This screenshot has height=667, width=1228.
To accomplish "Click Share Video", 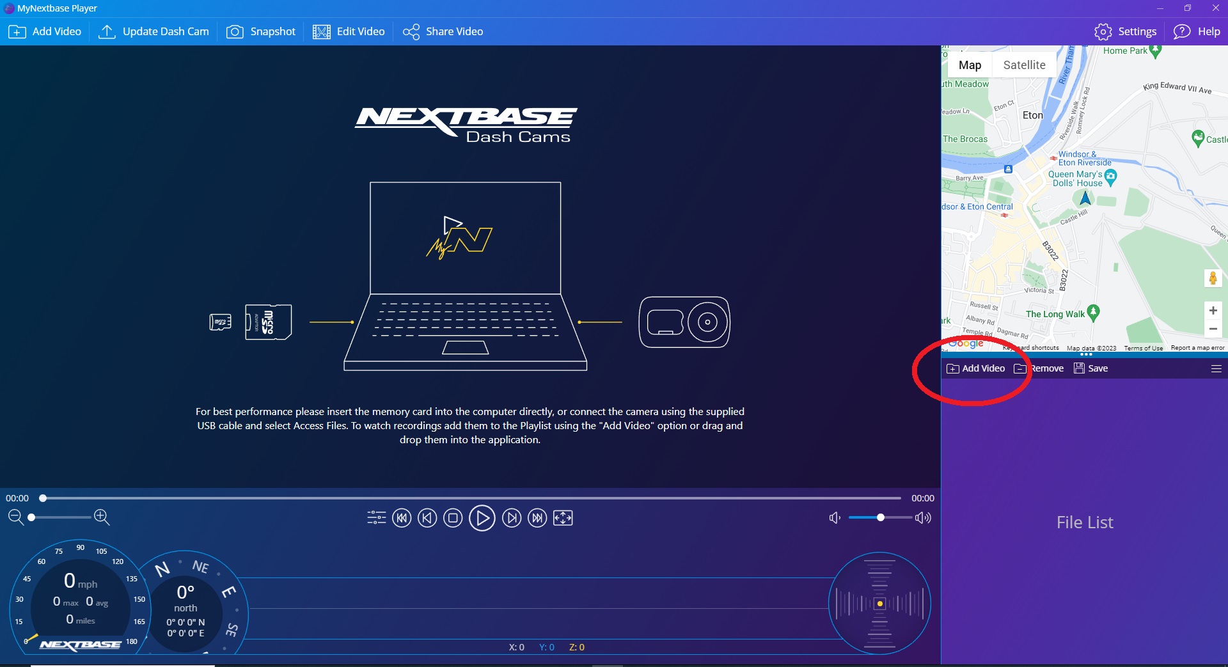I will [x=443, y=31].
